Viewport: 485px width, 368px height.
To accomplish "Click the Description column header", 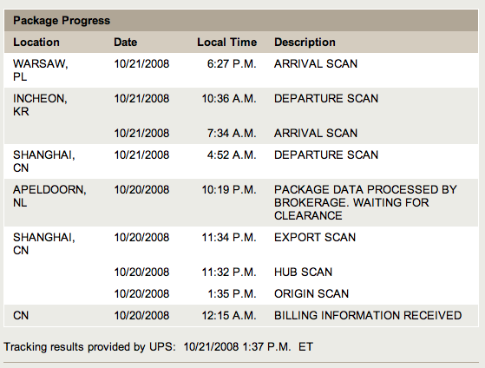I will pos(305,42).
